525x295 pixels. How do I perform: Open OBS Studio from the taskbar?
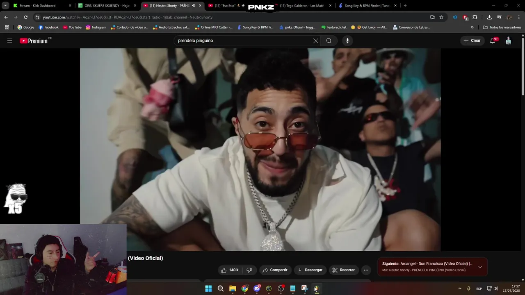281,288
